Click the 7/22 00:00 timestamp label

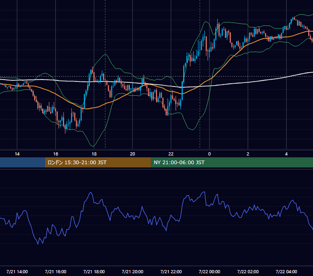tap(209, 271)
